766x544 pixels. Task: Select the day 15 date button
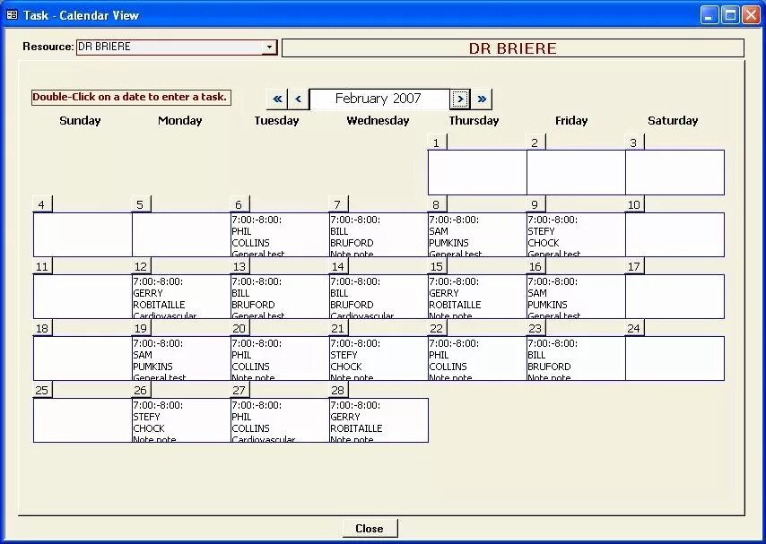(x=437, y=267)
